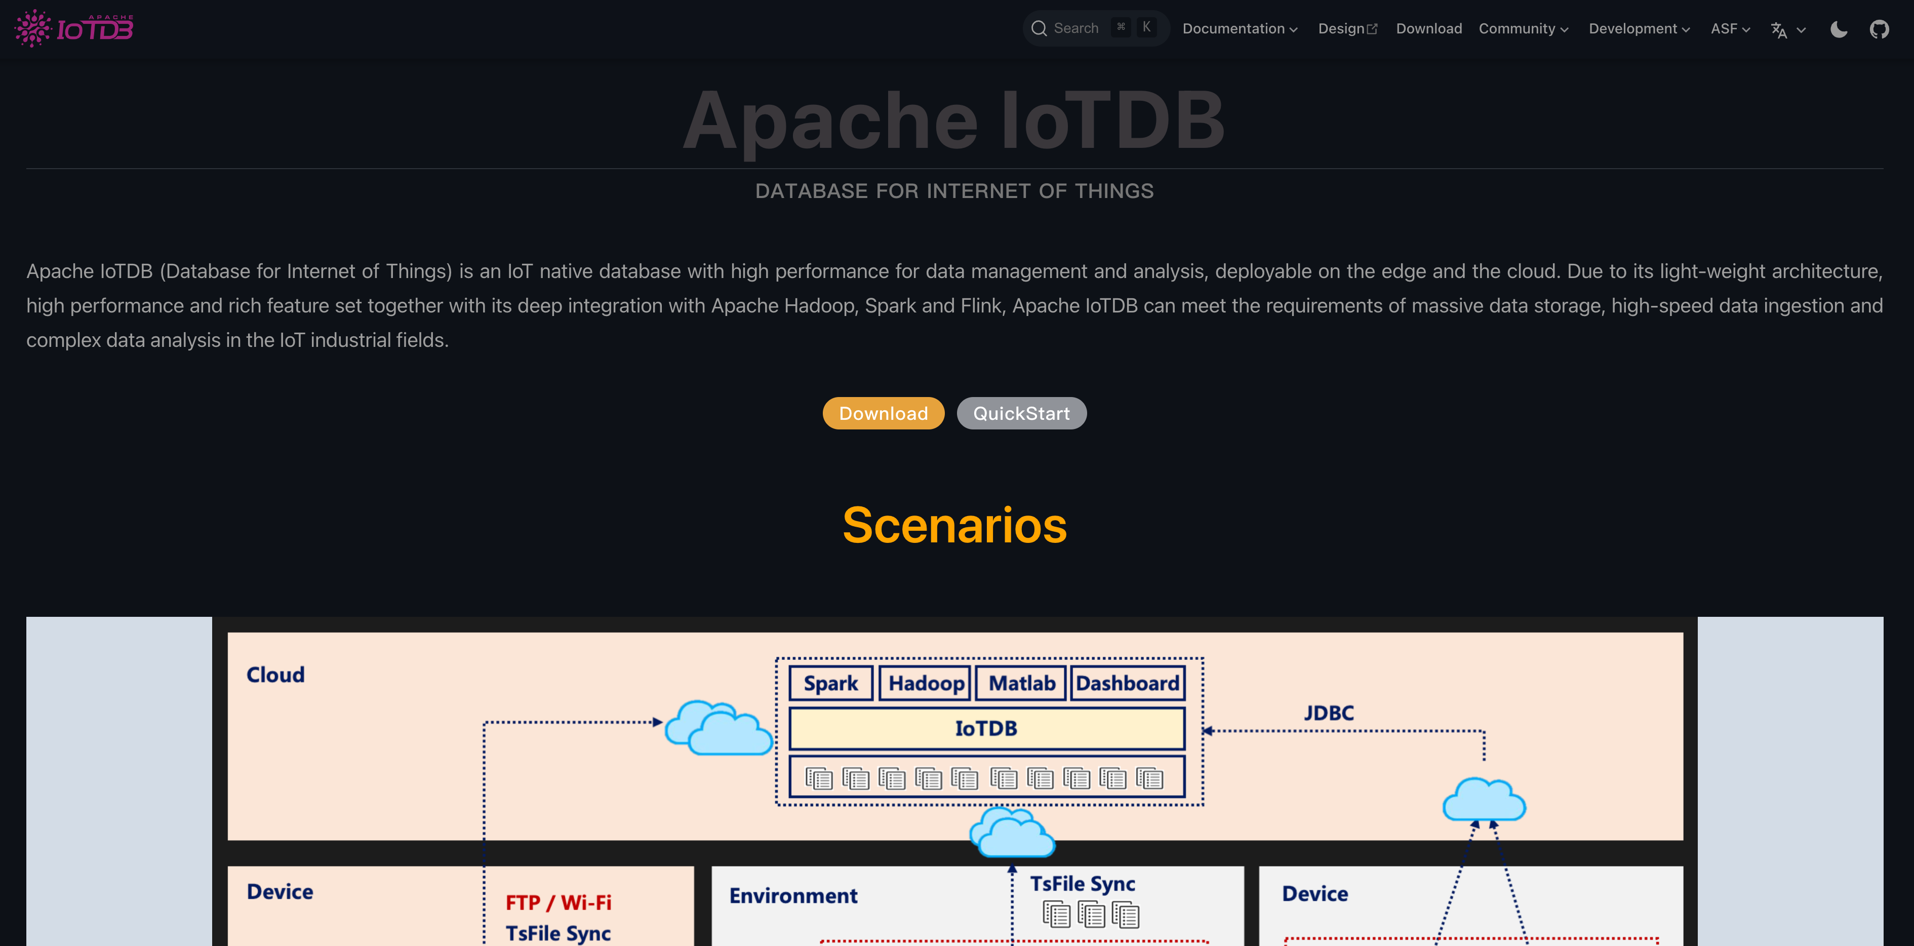This screenshot has width=1914, height=946.
Task: Click the Scenarios architecture diagram image
Action: click(x=954, y=780)
